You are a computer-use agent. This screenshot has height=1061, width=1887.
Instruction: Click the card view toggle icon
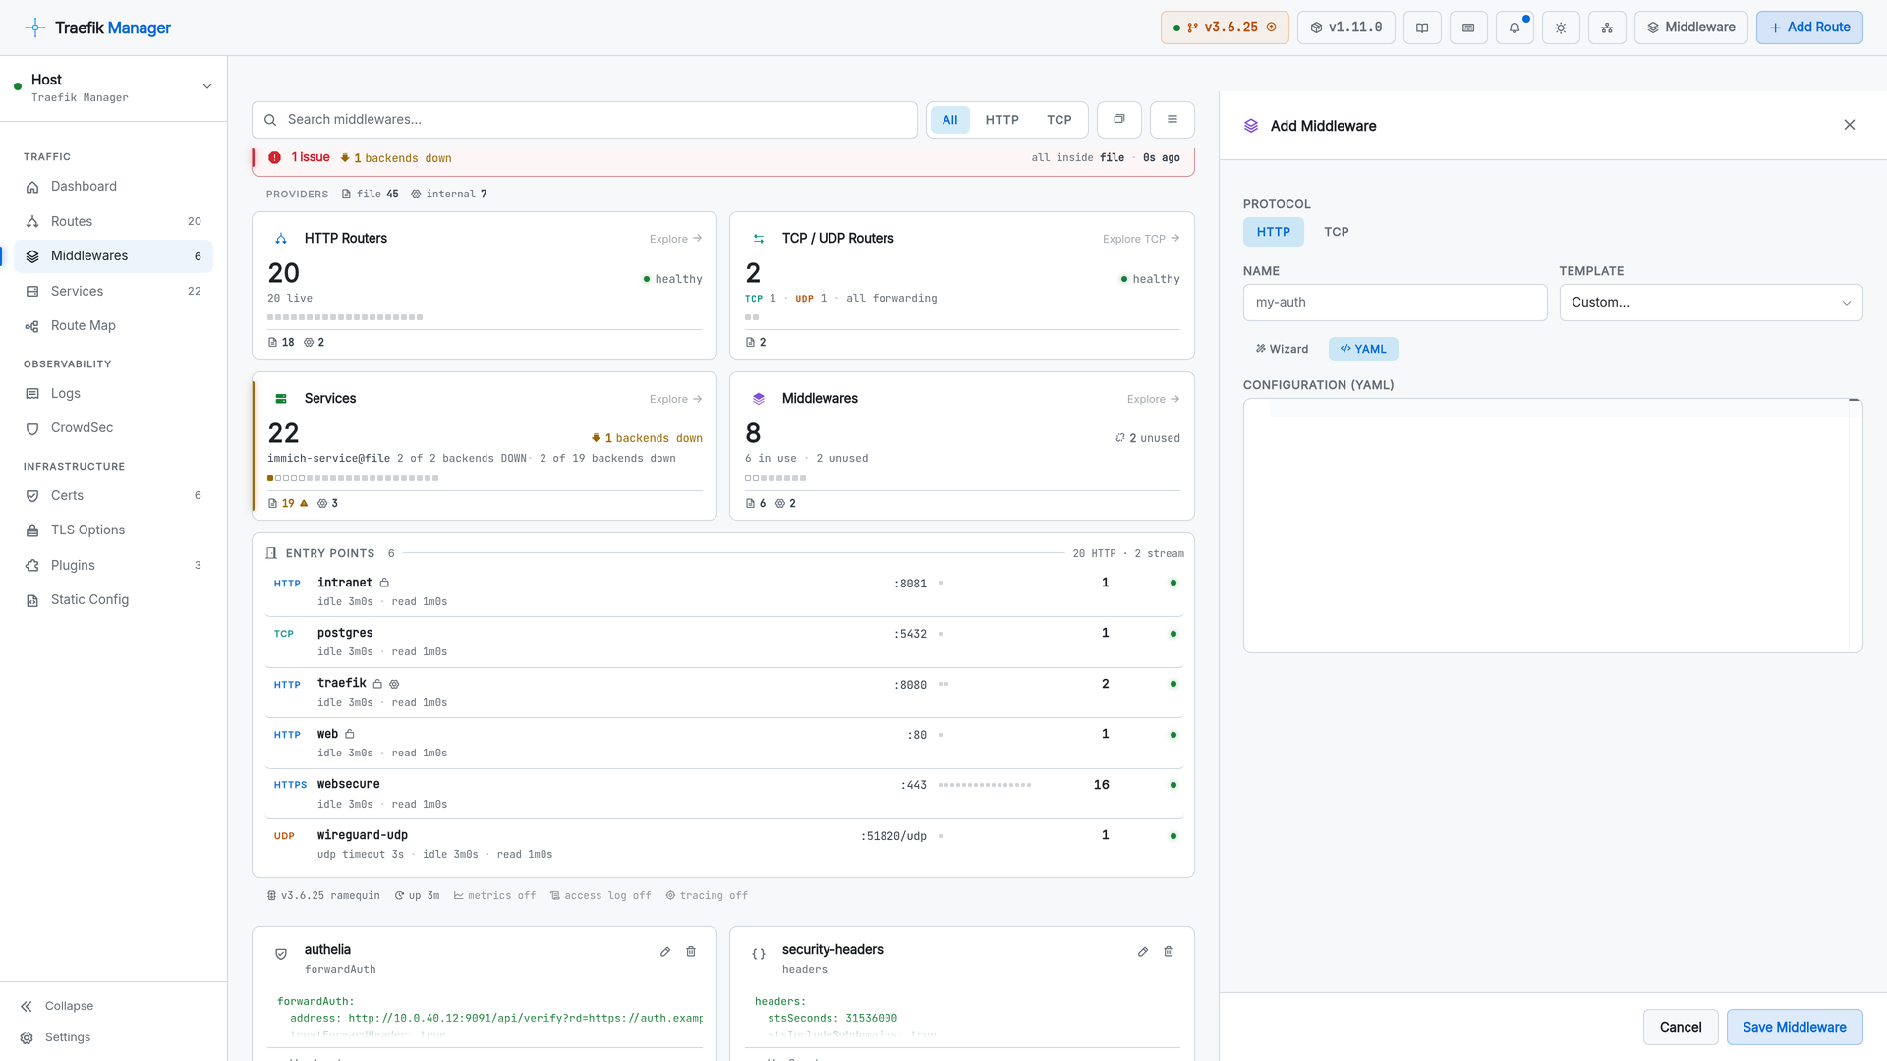1119,120
